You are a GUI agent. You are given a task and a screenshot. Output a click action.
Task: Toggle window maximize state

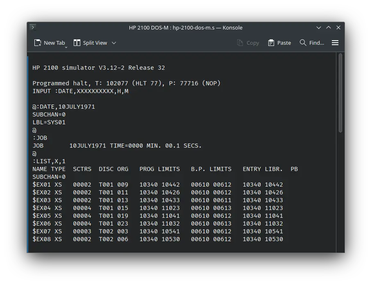(329, 27)
